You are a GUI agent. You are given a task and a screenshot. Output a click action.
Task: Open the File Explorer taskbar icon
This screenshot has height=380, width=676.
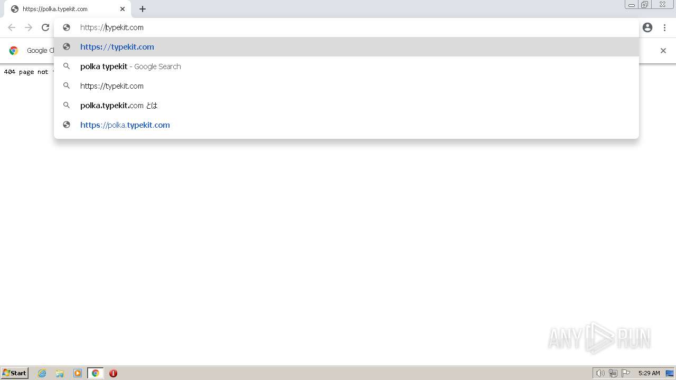[x=60, y=373]
